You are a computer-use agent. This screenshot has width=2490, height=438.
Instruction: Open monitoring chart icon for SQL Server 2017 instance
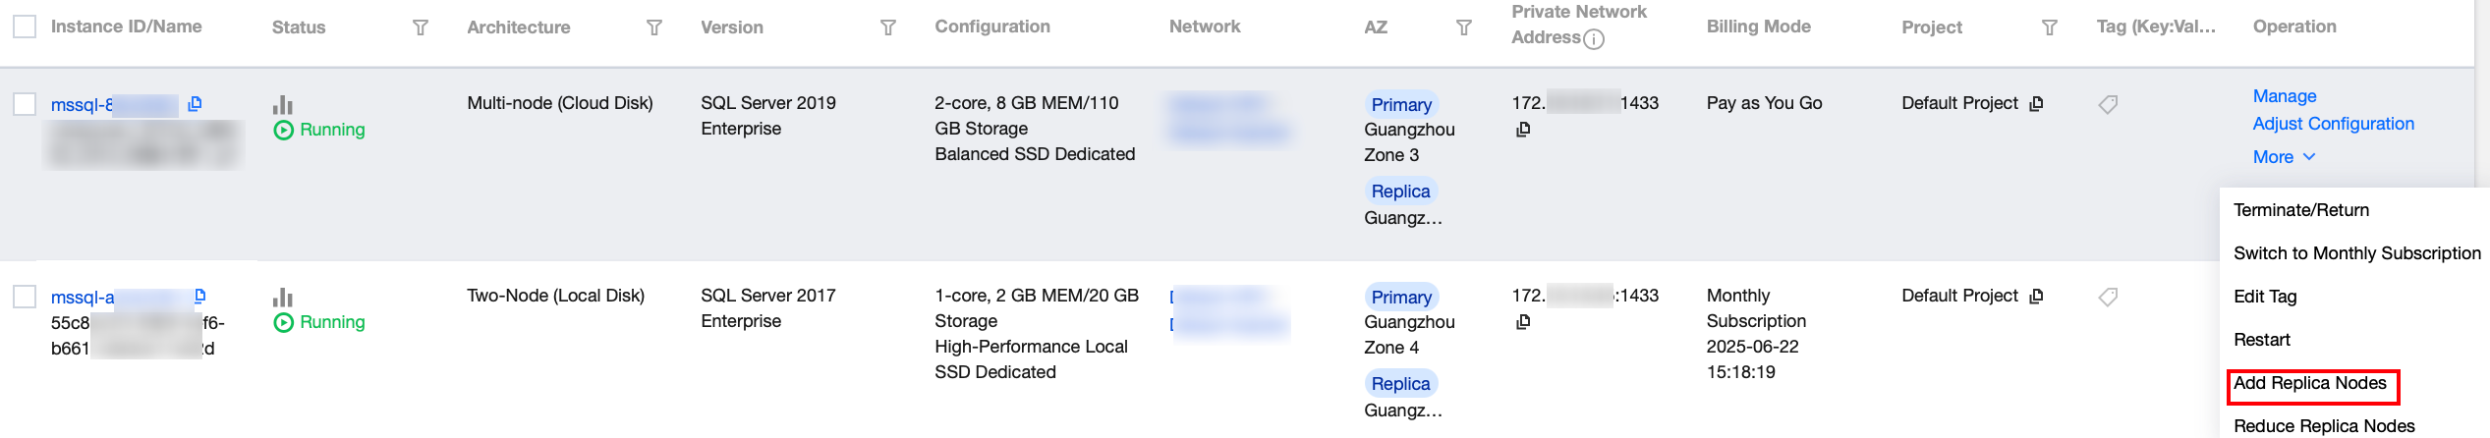click(283, 297)
